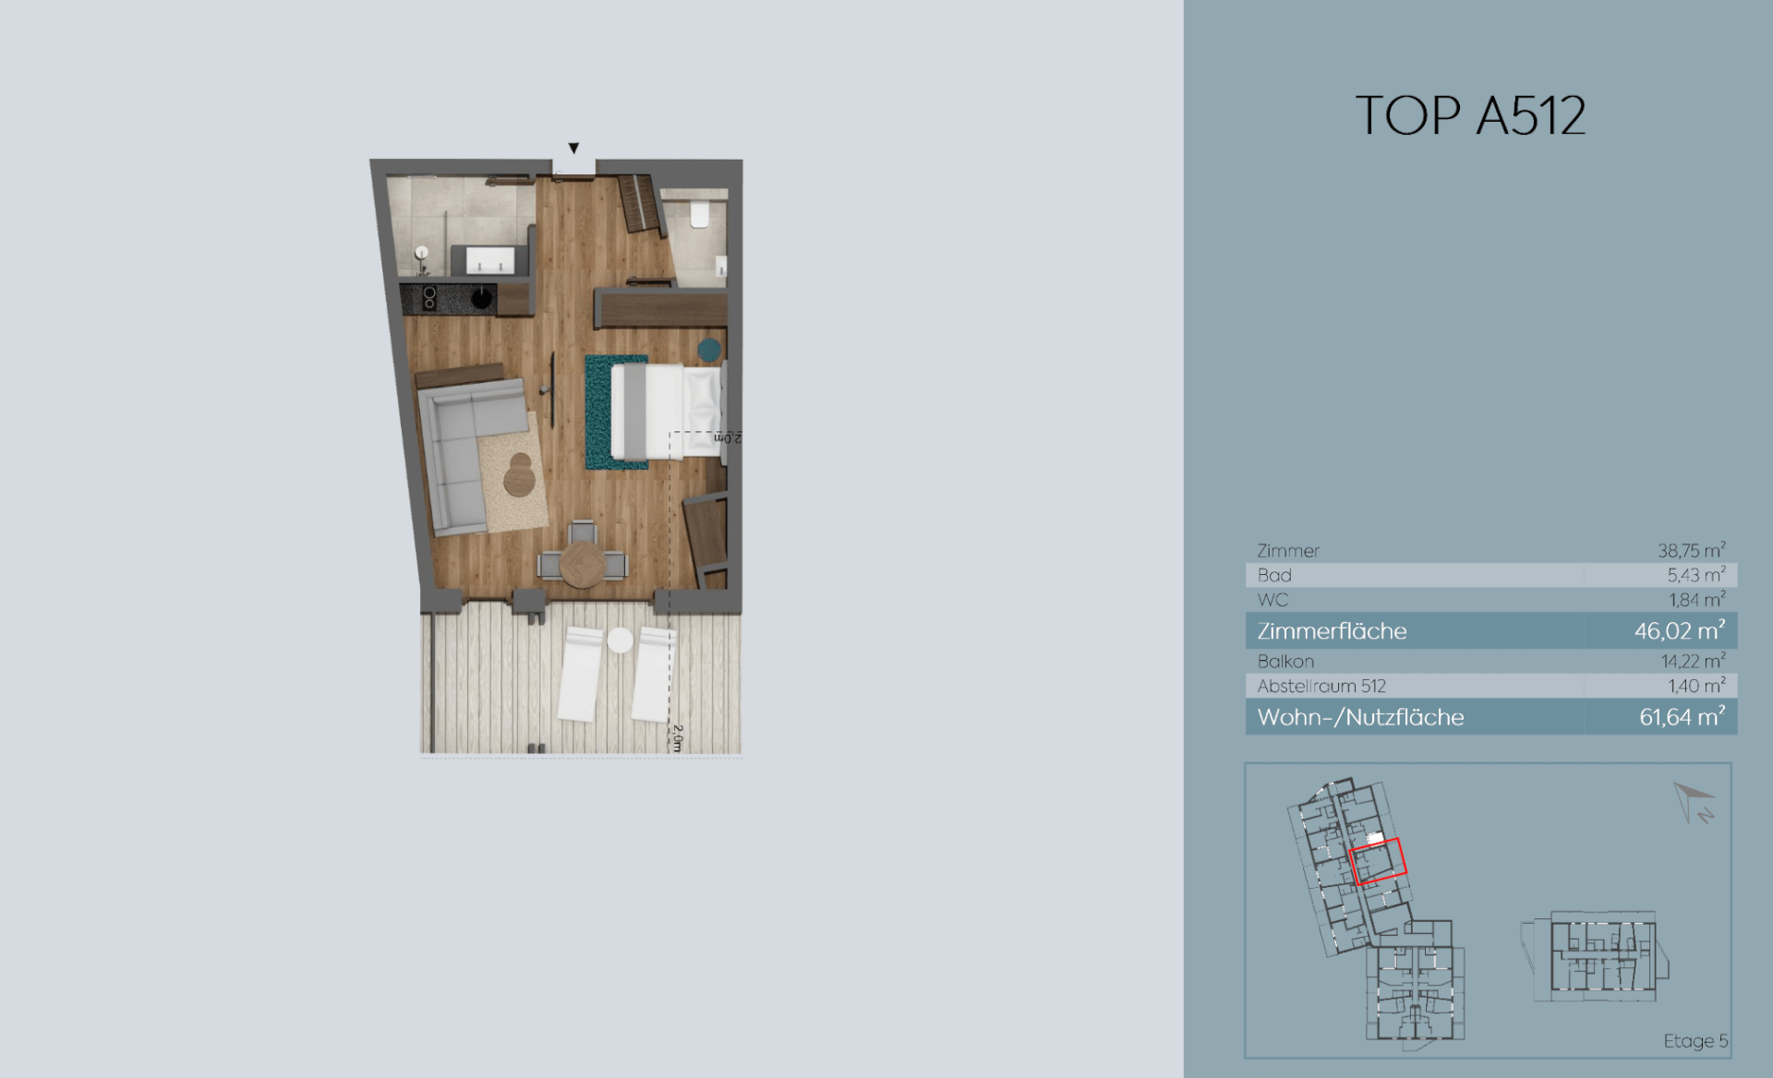Click the right balcony sun lounger
The image size is (1773, 1078).
pos(655,675)
